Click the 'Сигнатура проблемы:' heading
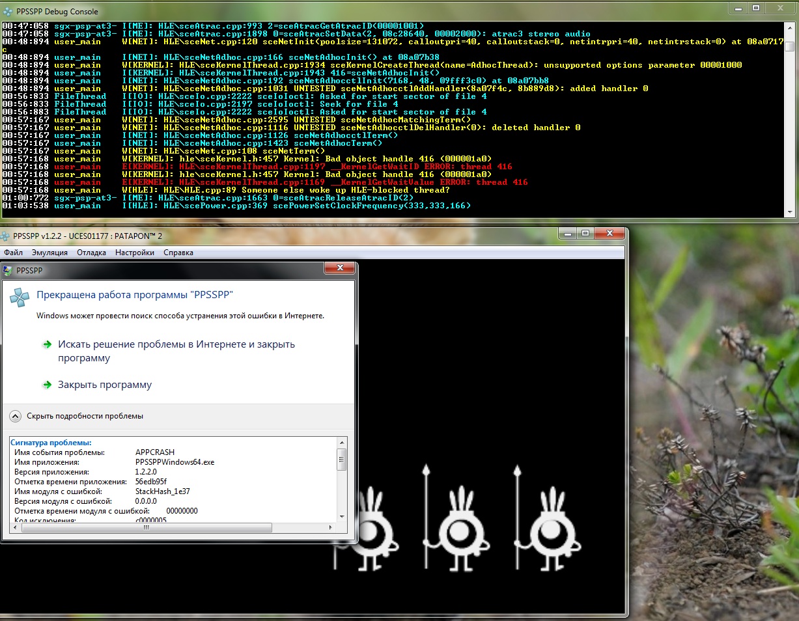 click(x=51, y=443)
